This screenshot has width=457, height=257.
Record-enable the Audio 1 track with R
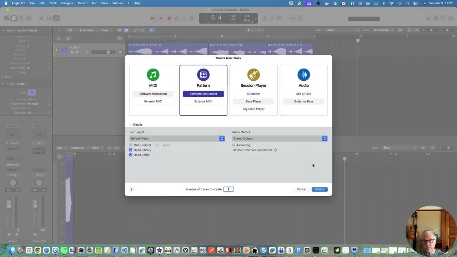82,52
